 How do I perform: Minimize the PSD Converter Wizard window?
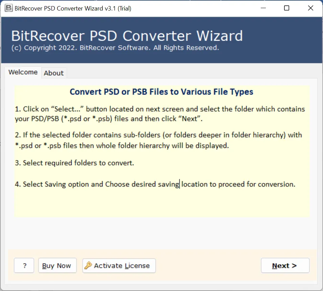pos(263,8)
